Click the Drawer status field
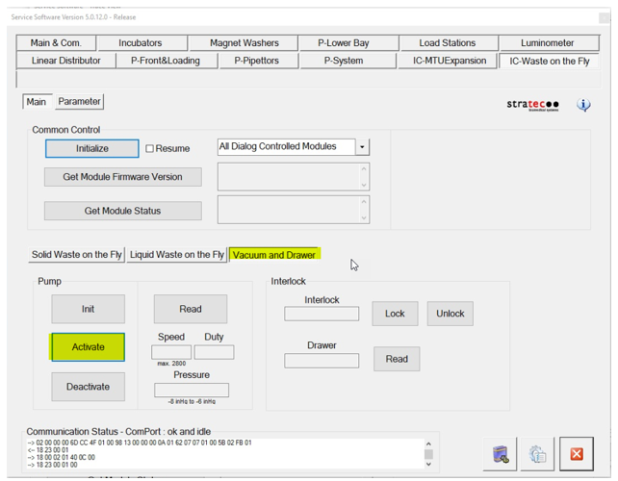Viewport: 618px width, 481px height. [322, 361]
